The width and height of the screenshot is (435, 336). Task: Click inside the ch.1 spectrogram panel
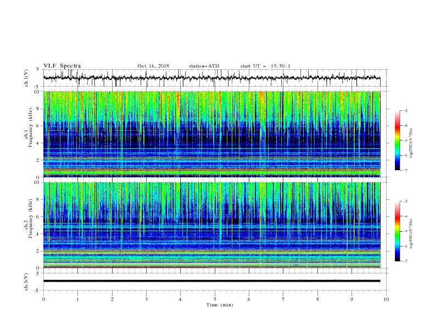[x=211, y=134]
